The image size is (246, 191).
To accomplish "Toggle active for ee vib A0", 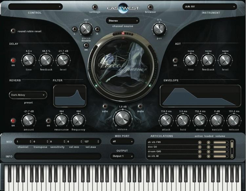I will [200, 156].
